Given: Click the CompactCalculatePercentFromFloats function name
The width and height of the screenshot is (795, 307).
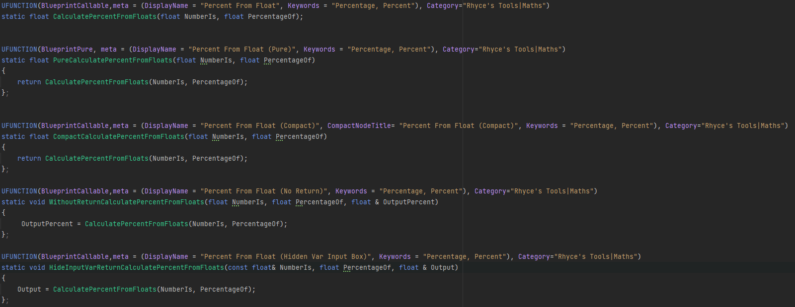Looking at the screenshot, I should tap(119, 136).
